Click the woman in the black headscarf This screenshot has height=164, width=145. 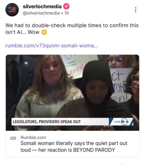pyautogui.click(x=96, y=93)
